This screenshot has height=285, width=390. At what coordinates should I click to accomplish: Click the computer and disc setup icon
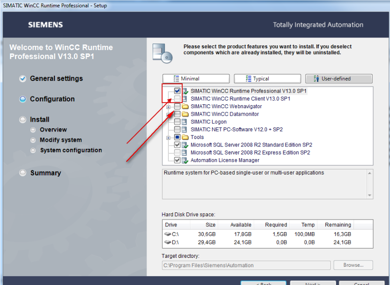162,53
